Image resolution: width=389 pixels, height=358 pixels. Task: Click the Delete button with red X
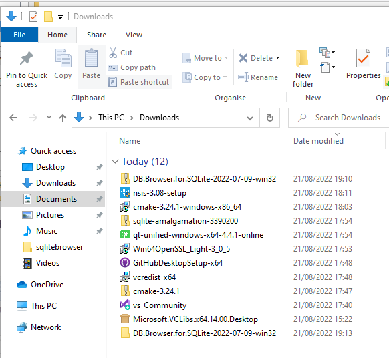point(255,58)
